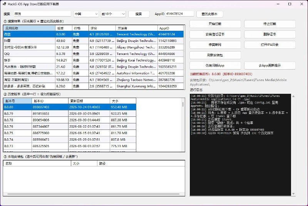
Task: Select the 淘宝 row in search results
Action: 94,80
